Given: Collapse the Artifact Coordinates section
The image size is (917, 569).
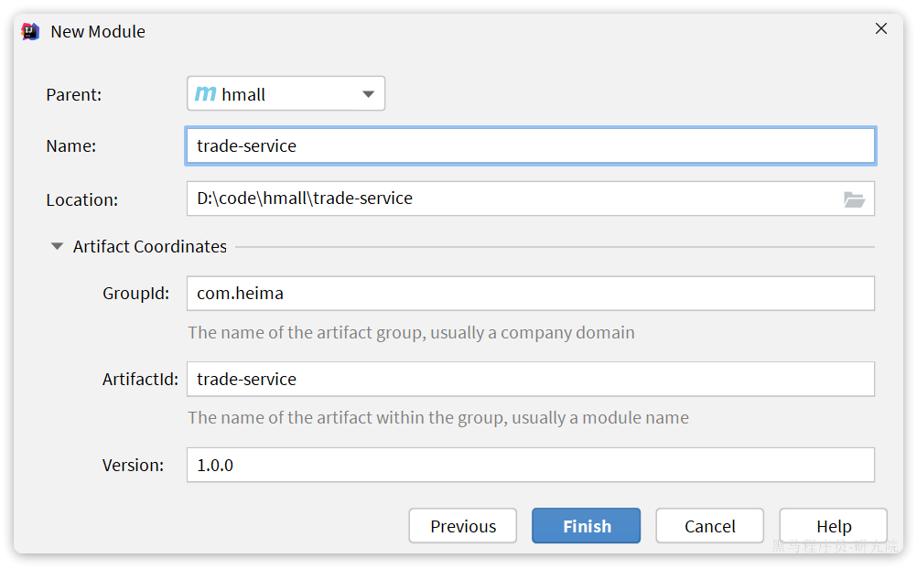Looking at the screenshot, I should click(x=57, y=246).
